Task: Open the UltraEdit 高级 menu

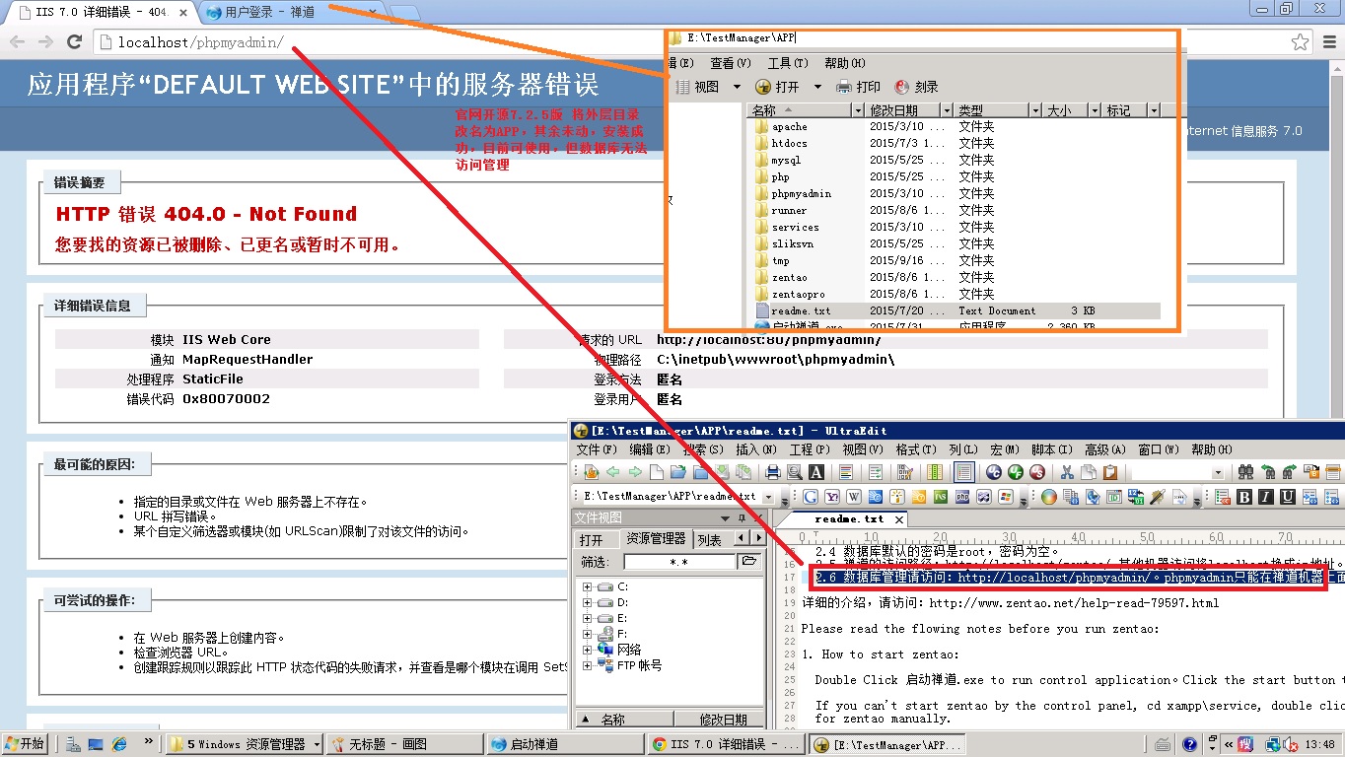Action: [x=1103, y=449]
